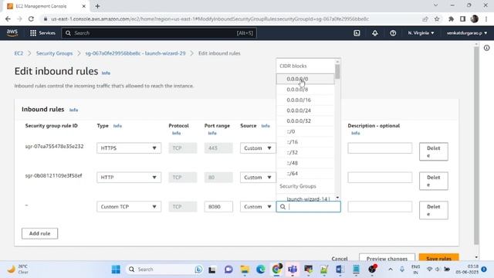This screenshot has height=278, width=494.
Task: Open Source dropdown in the HTTPS row
Action: pos(258,148)
